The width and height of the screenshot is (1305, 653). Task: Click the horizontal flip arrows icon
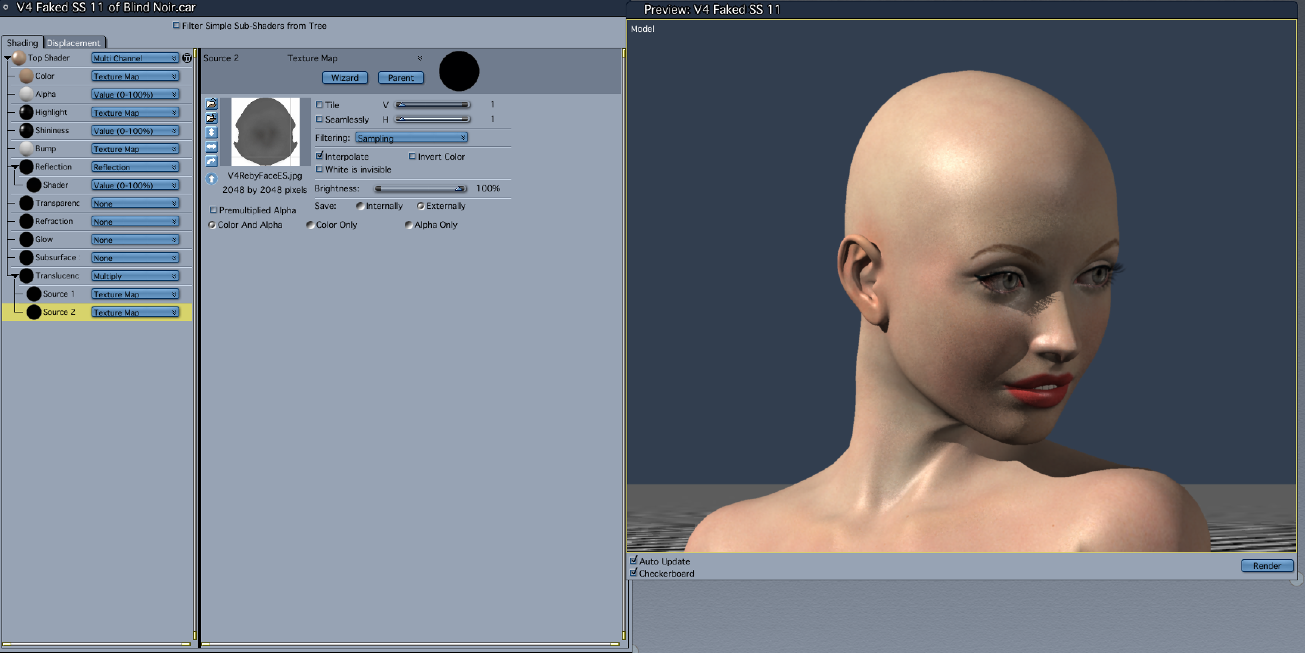coord(211,147)
